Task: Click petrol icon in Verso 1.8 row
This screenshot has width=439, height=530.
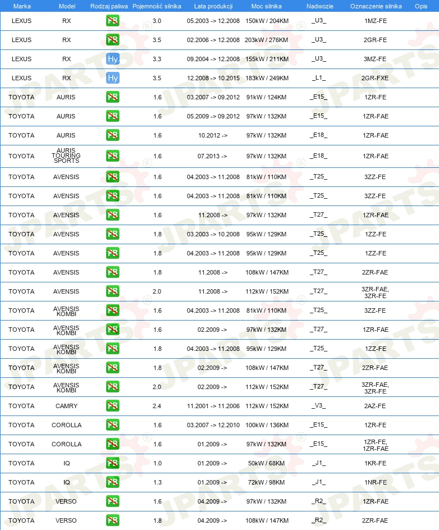Action: (112, 520)
